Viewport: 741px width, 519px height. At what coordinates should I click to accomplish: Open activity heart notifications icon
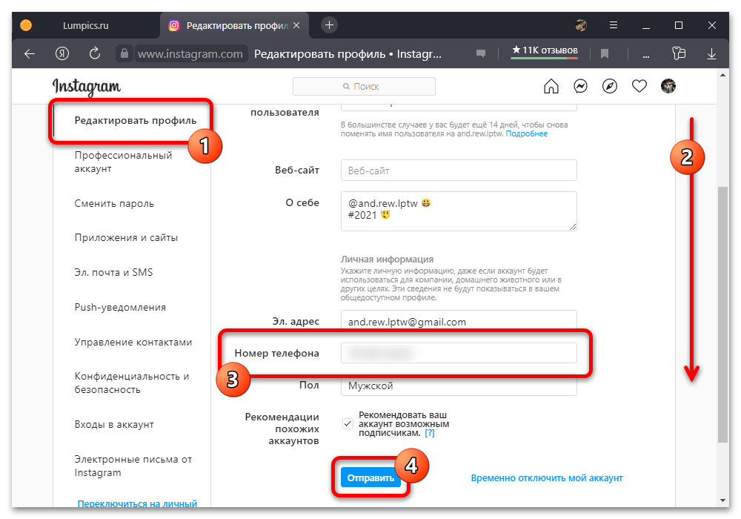(639, 87)
